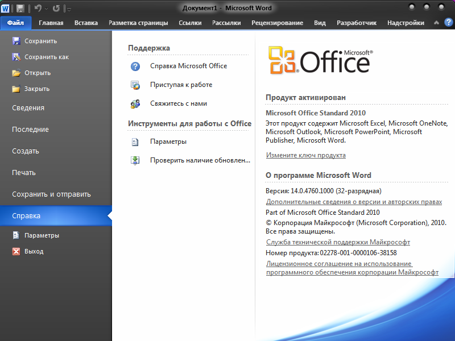This screenshot has width=455, height=341.
Task: Switch to the Главная tab
Action: click(51, 23)
